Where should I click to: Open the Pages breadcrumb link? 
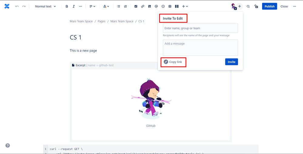(x=101, y=21)
